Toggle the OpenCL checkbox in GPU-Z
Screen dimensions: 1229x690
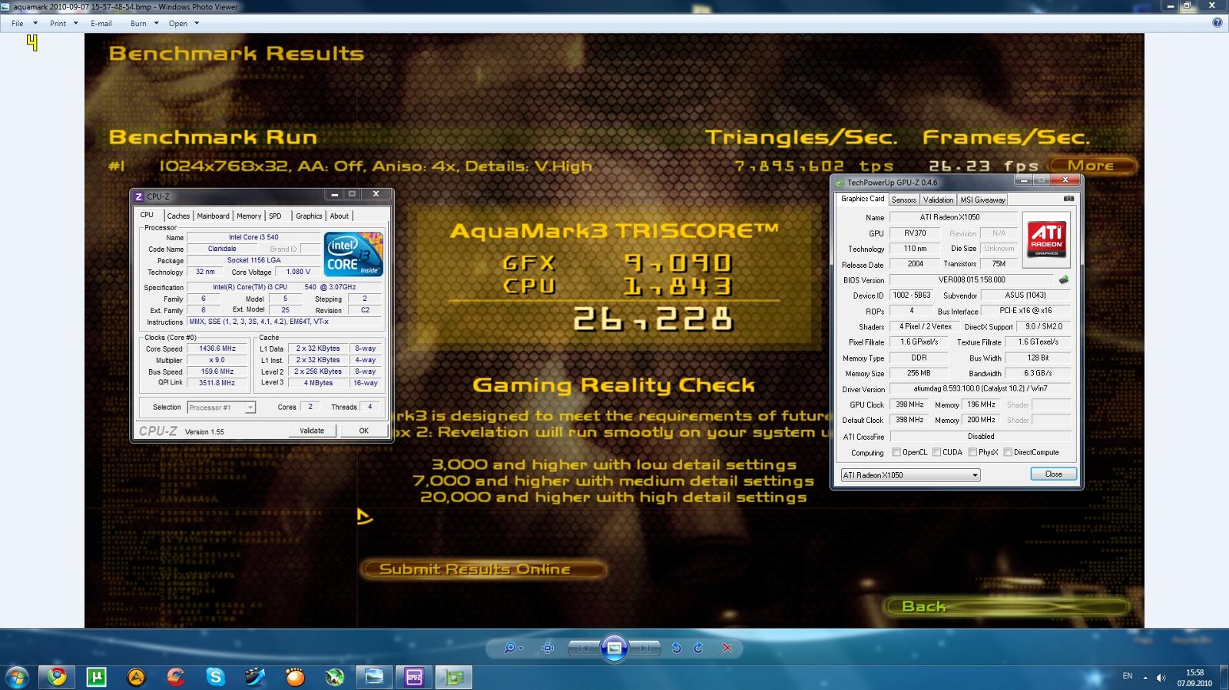pyautogui.click(x=896, y=452)
